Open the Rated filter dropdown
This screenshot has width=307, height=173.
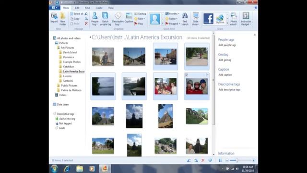click(172, 19)
